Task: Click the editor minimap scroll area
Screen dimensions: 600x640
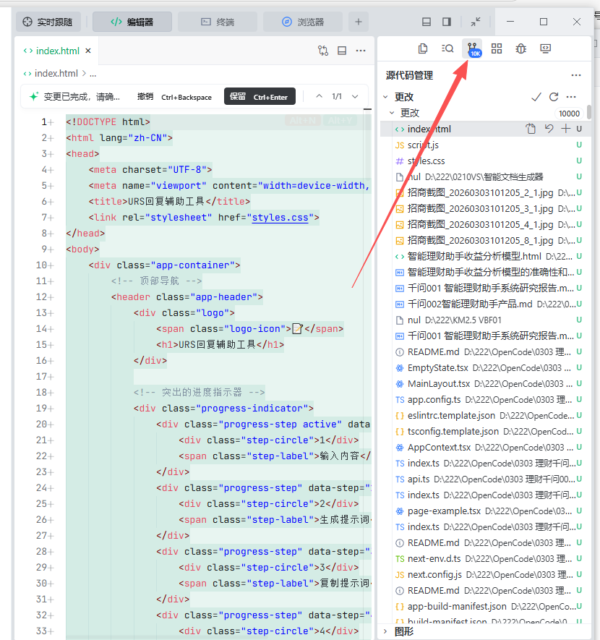Action: (x=367, y=147)
